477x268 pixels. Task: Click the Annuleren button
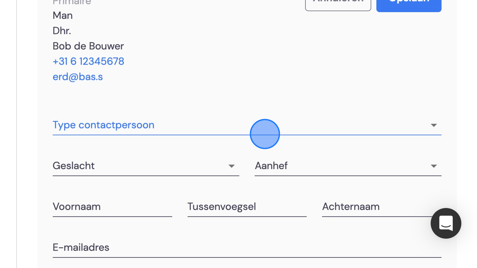coord(338,4)
